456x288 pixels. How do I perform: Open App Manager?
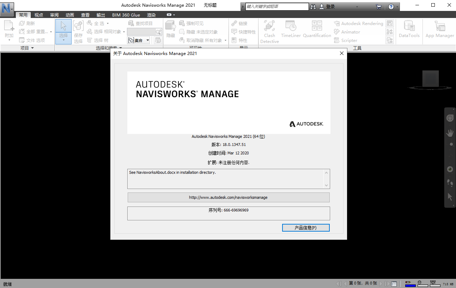tap(439, 29)
